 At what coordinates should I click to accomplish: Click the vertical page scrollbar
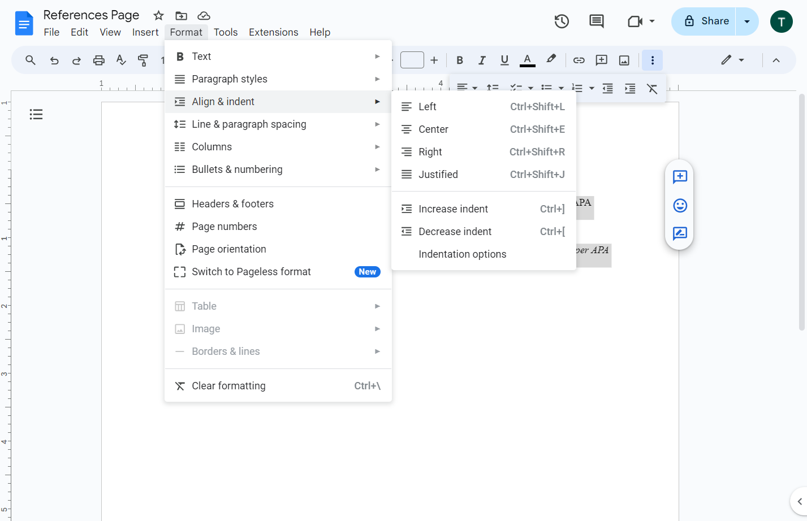click(x=801, y=212)
